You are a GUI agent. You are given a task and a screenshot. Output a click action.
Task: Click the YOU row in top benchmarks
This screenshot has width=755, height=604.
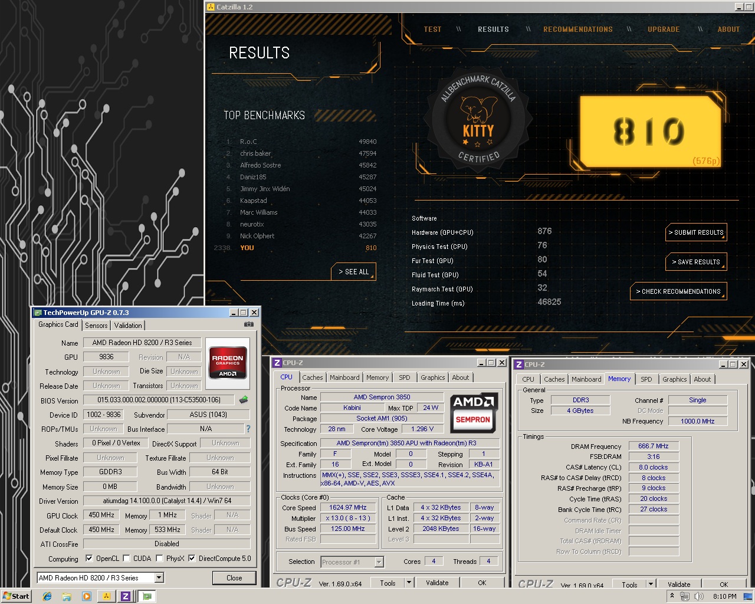tap(295, 248)
